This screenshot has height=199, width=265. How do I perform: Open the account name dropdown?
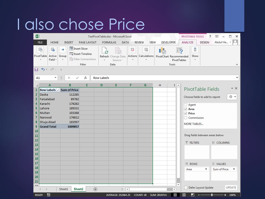[x=223, y=42]
